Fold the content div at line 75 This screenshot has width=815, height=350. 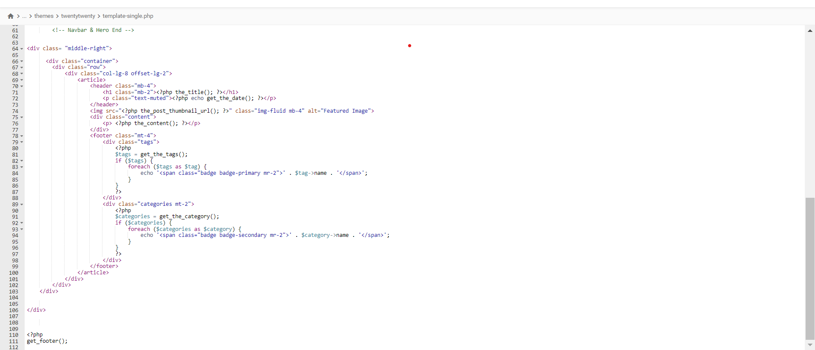pos(22,117)
